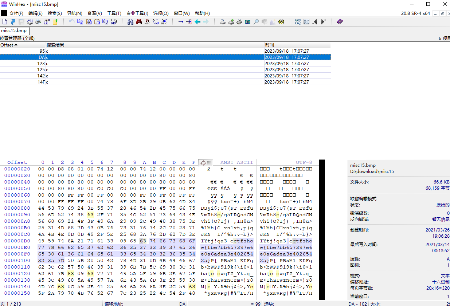Select the search result at offset 125
Viewport: 450px width, 306px height.
coord(165,70)
